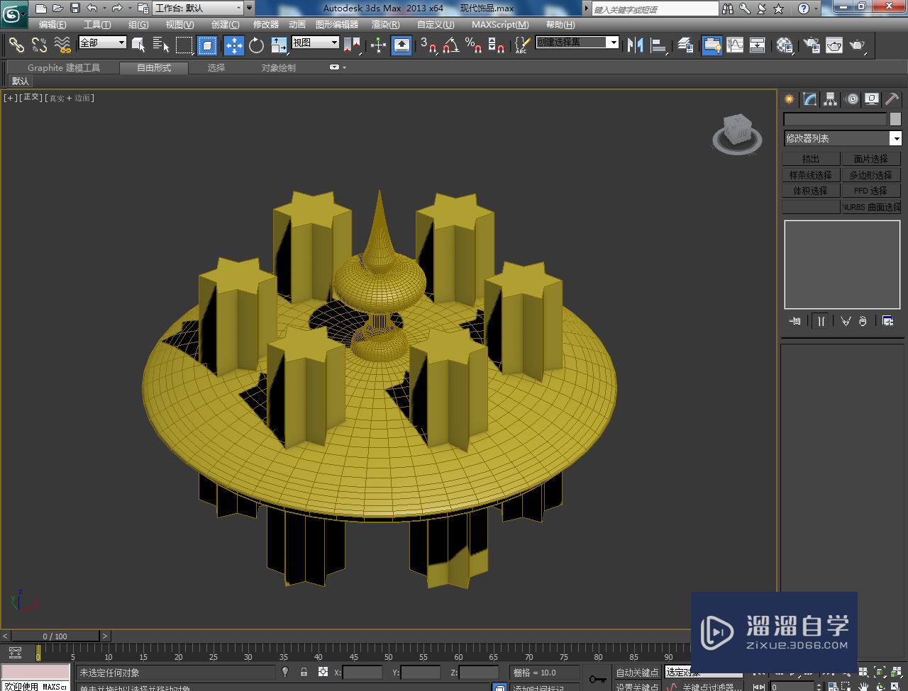This screenshot has height=691, width=908.
Task: Switch to the Motion command panel tab
Action: 852,99
